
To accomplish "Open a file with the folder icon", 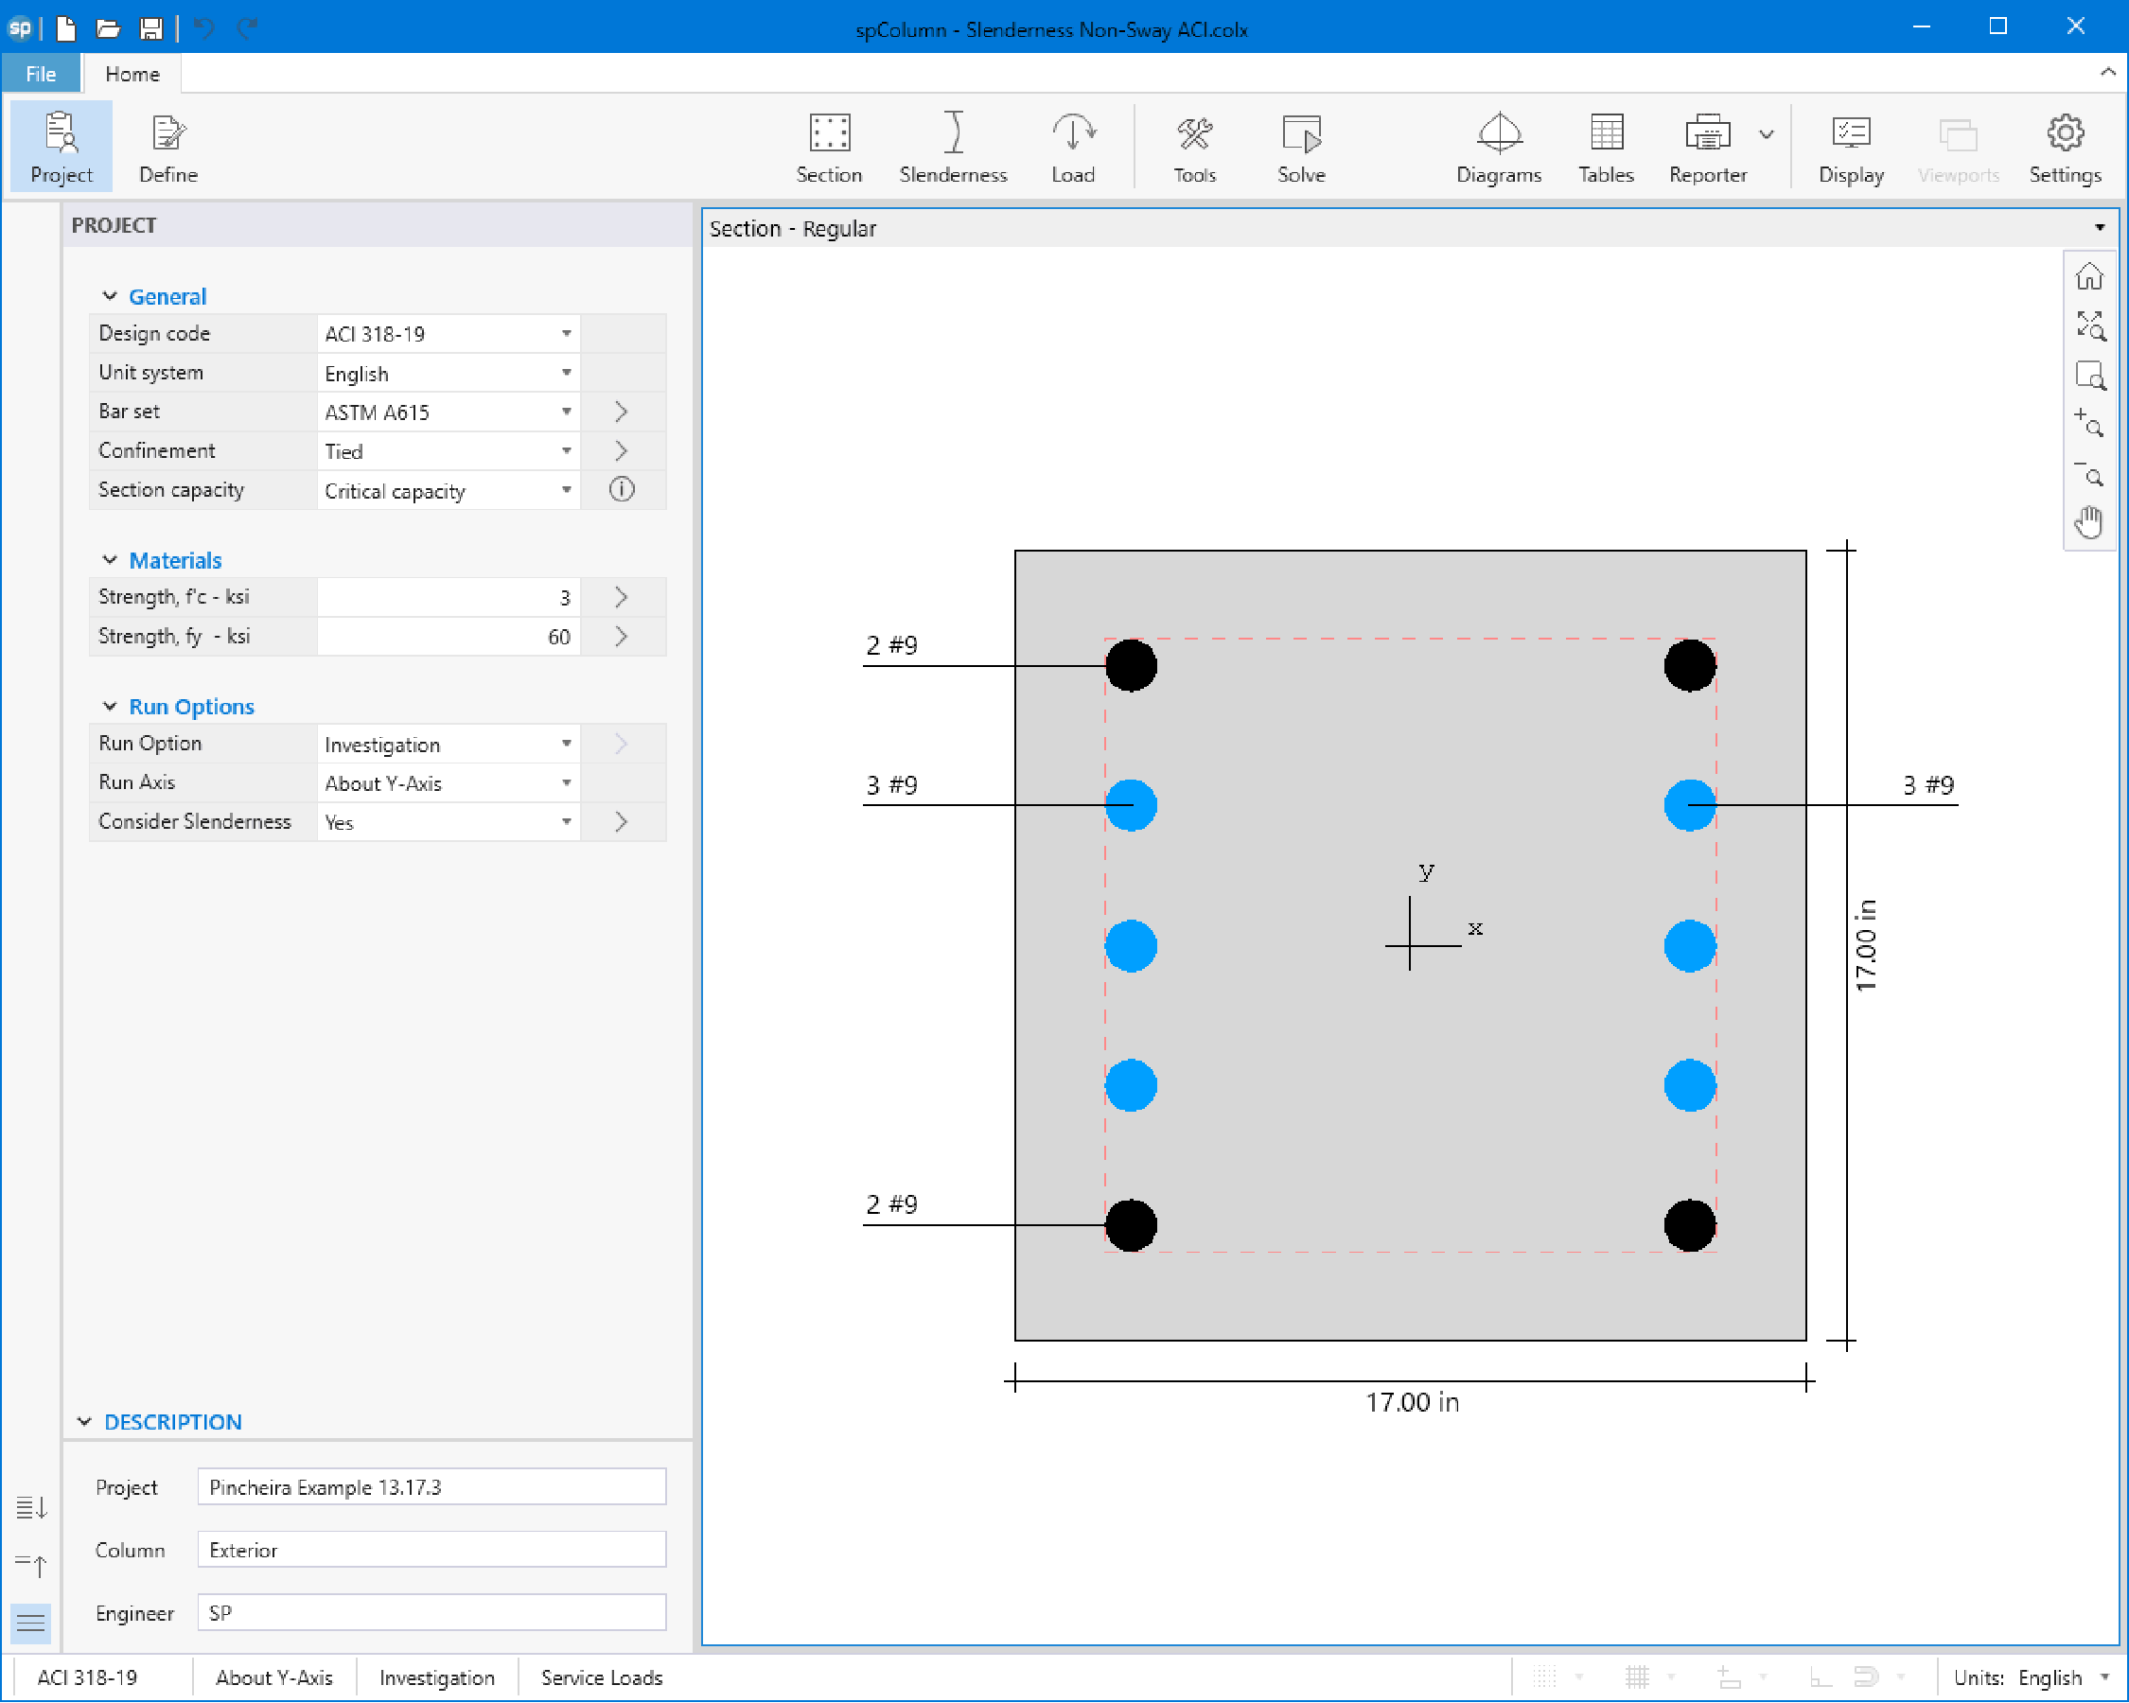I will pos(108,27).
